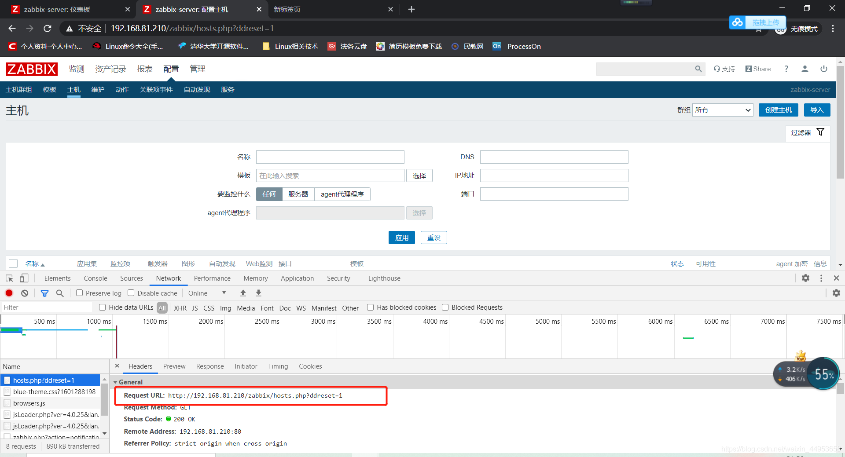Open network search magnifier in DevTools
The height and width of the screenshot is (457, 845).
pyautogui.click(x=60, y=293)
